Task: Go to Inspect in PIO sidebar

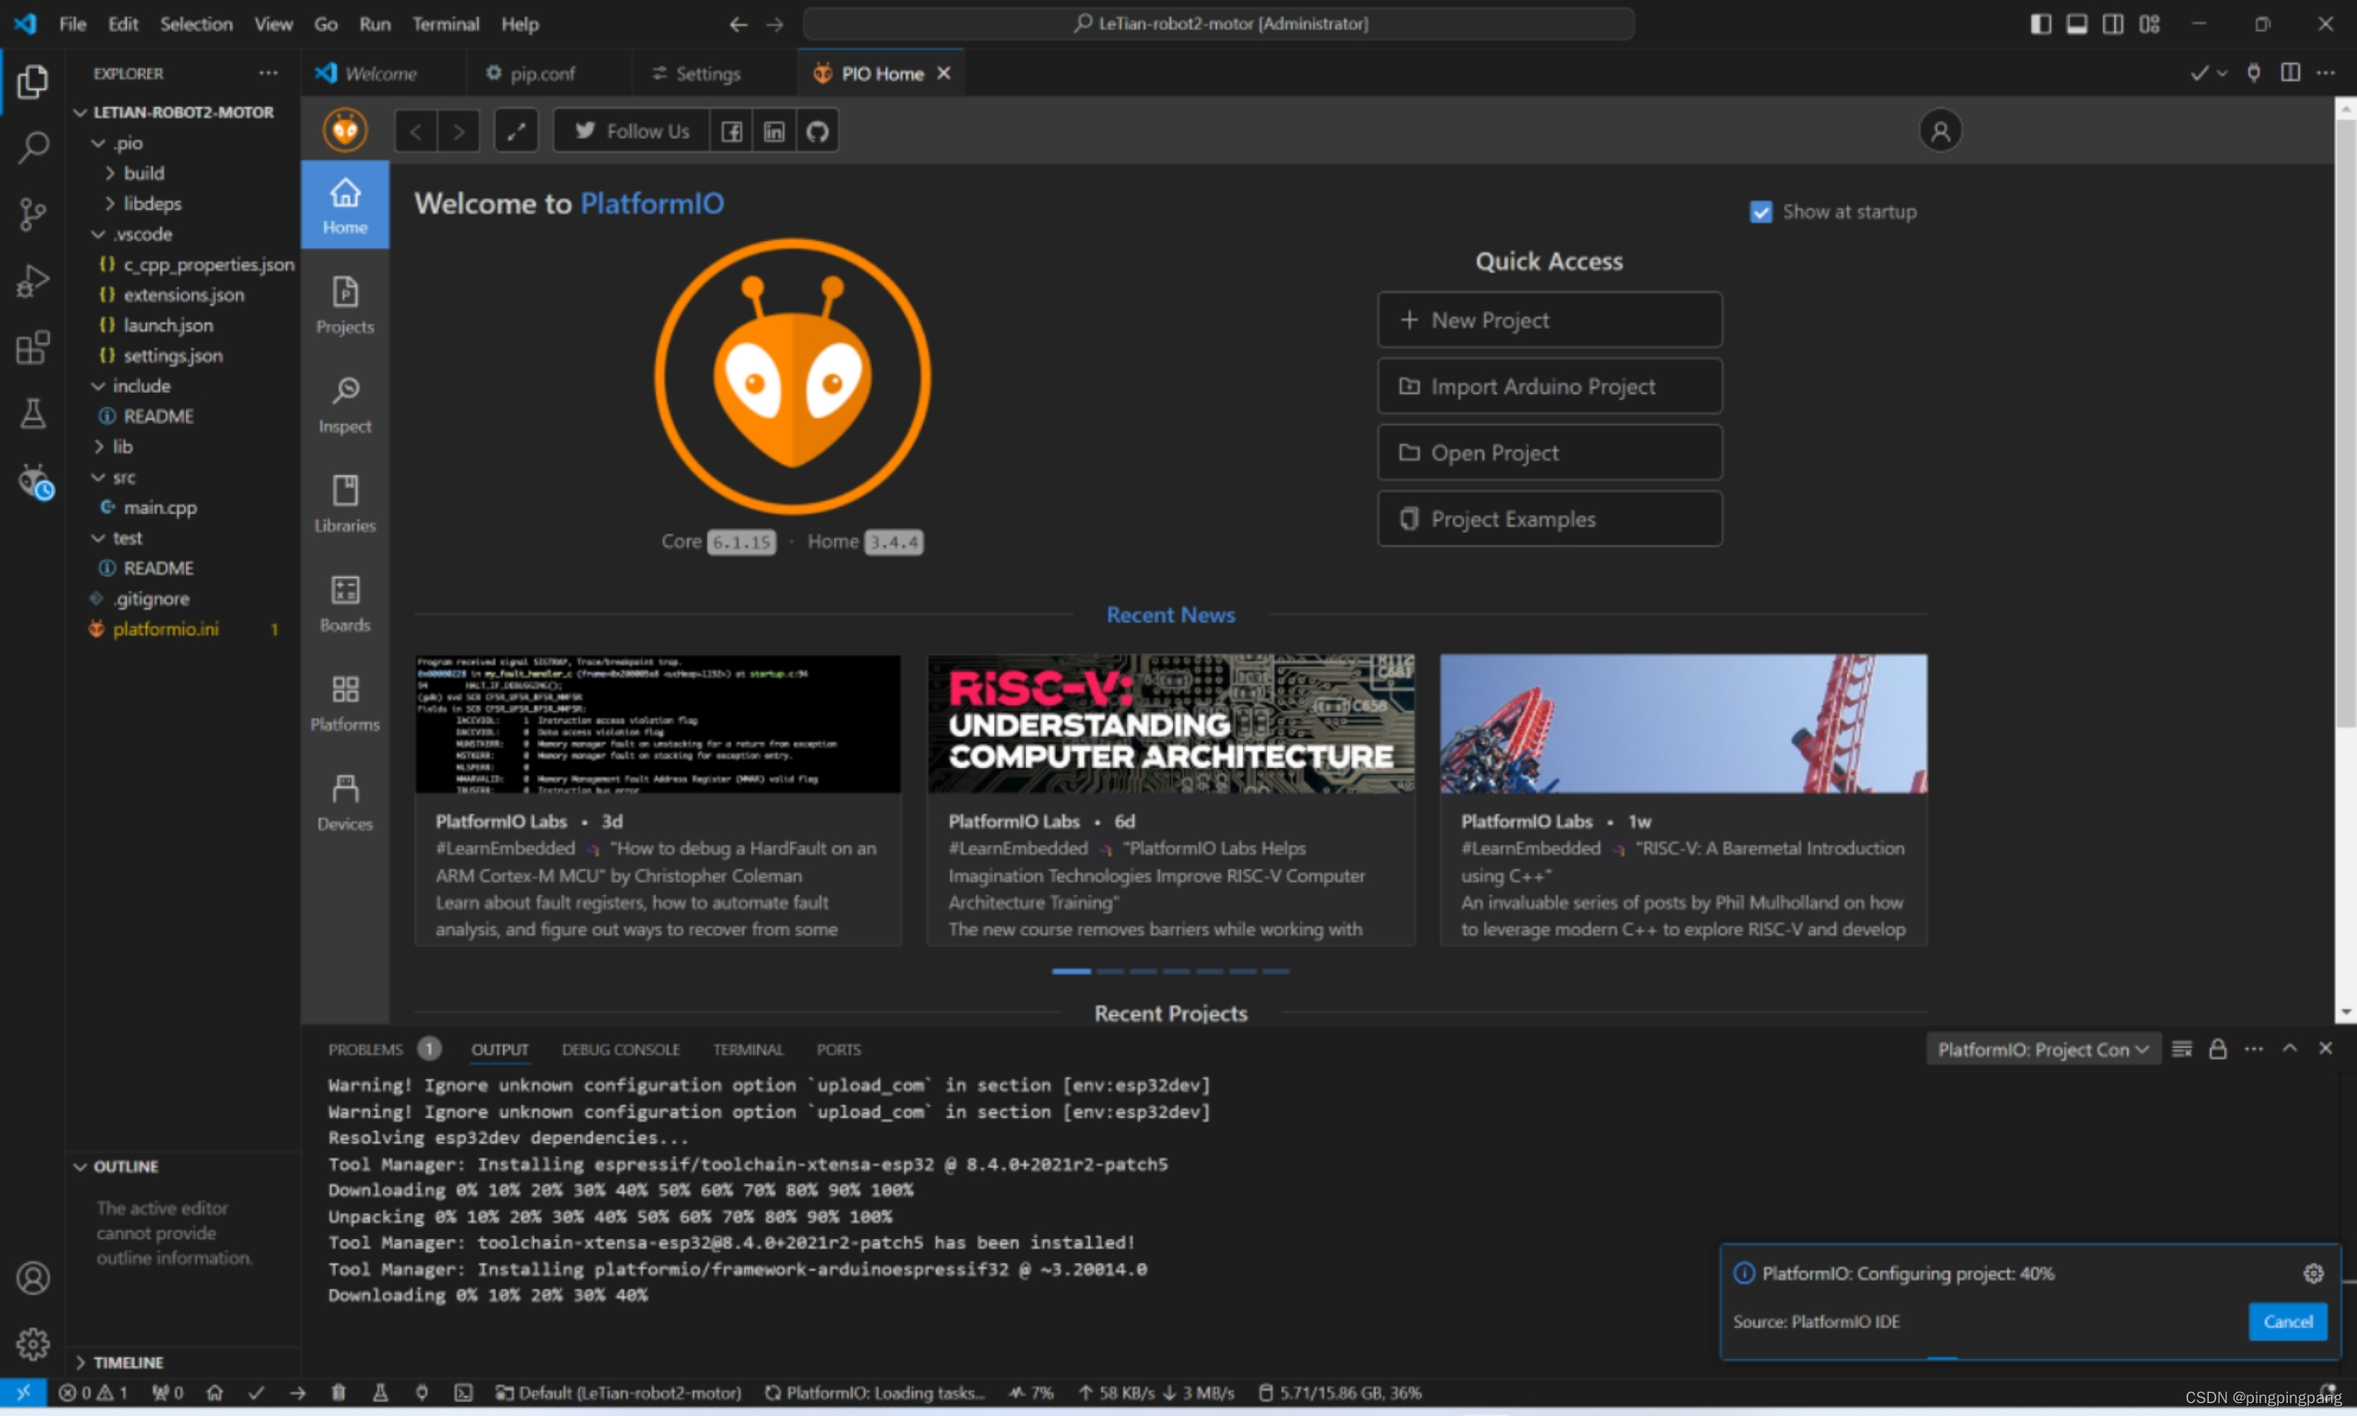Action: [x=344, y=405]
